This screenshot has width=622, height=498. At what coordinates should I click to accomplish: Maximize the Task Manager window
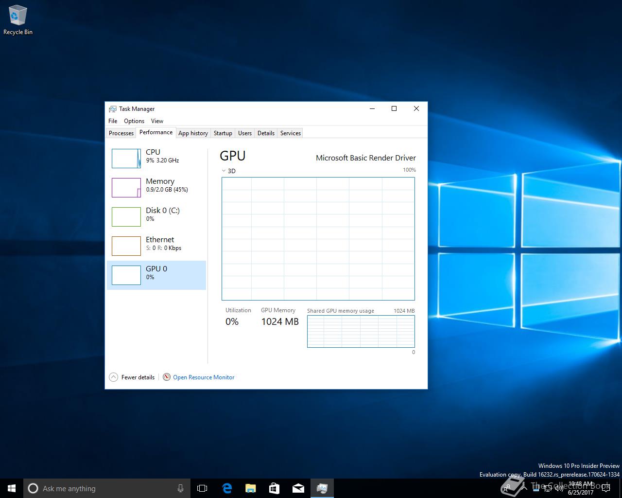[394, 108]
